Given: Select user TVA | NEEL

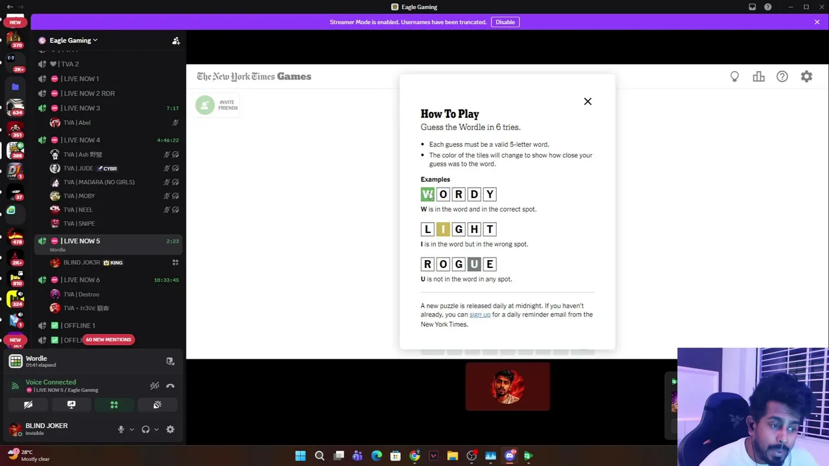Looking at the screenshot, I should [x=114, y=210].
